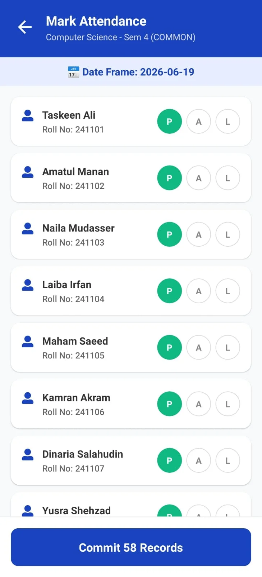The width and height of the screenshot is (262, 577).
Task: Tap the calendar icon beside Date Frame
Action: pos(73,72)
